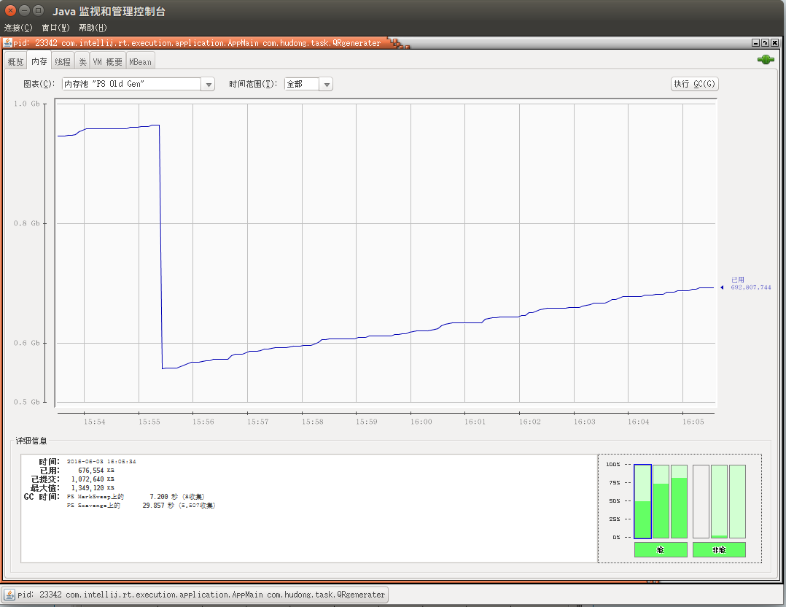Select the third heap memory pool bar

pyautogui.click(x=679, y=501)
